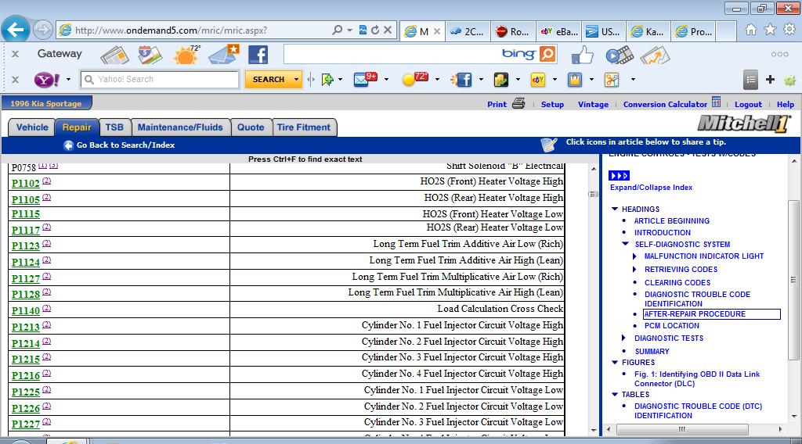Expand the MALFUNCTION INDICATOR LIGHT triangle

coord(635,256)
